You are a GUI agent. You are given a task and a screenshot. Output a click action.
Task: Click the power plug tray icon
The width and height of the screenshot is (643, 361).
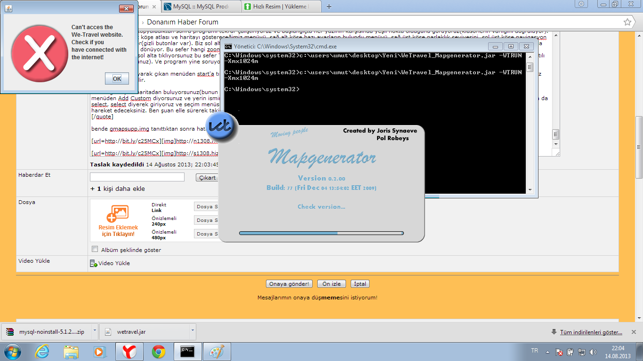coord(571,352)
